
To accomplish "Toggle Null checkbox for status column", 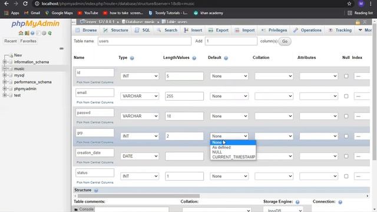I will 346,176.
